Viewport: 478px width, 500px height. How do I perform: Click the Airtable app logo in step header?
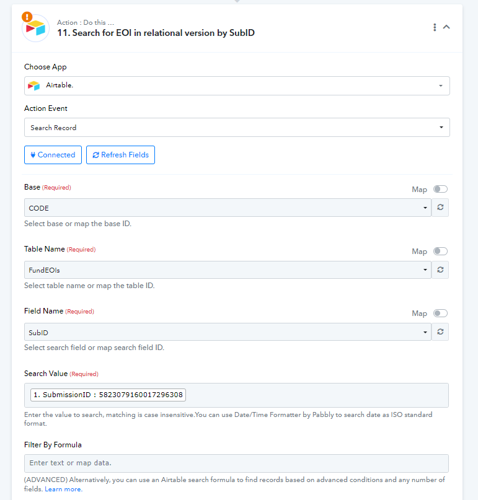[x=36, y=28]
